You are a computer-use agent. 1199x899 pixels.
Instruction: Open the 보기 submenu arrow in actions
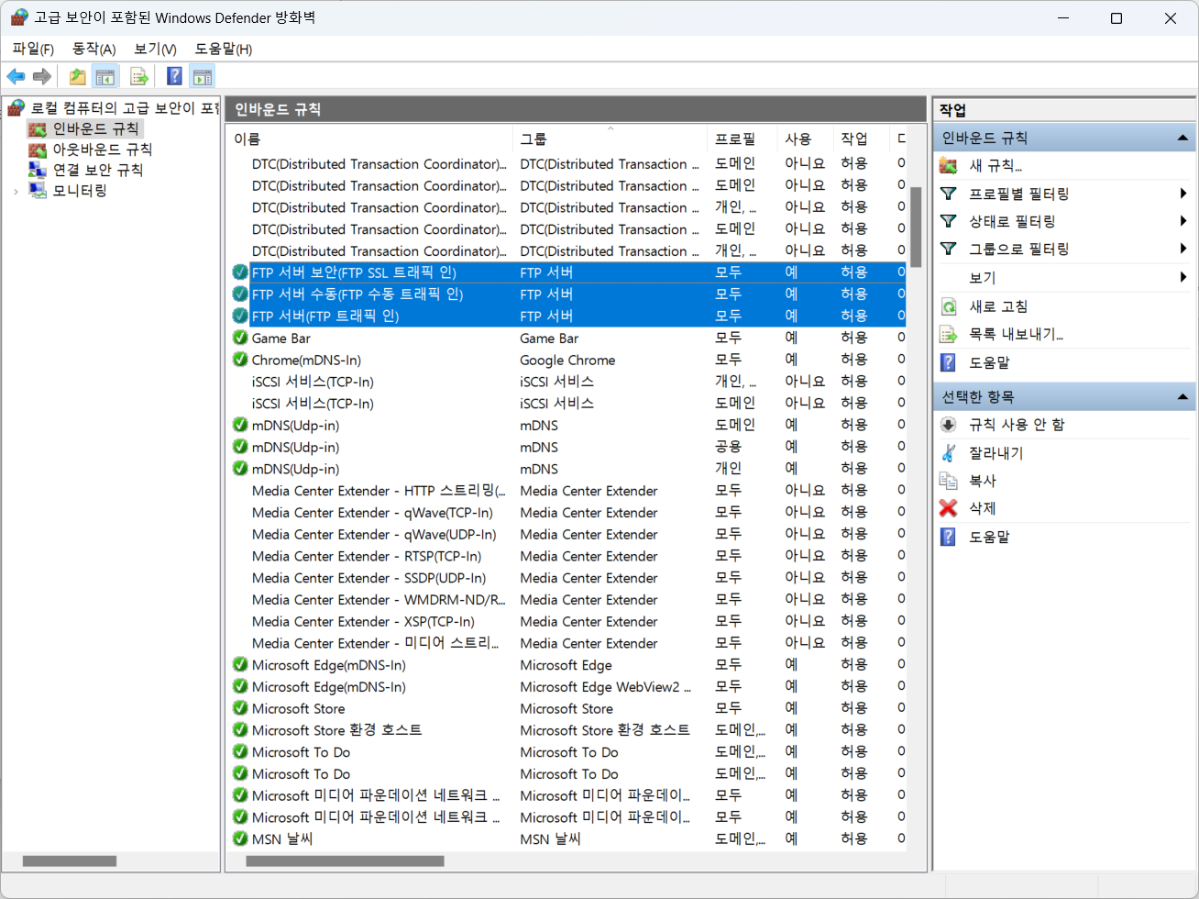[x=1183, y=277]
